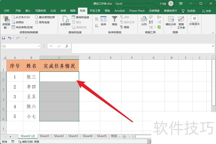Sort ascending A to Z

point(97,19)
